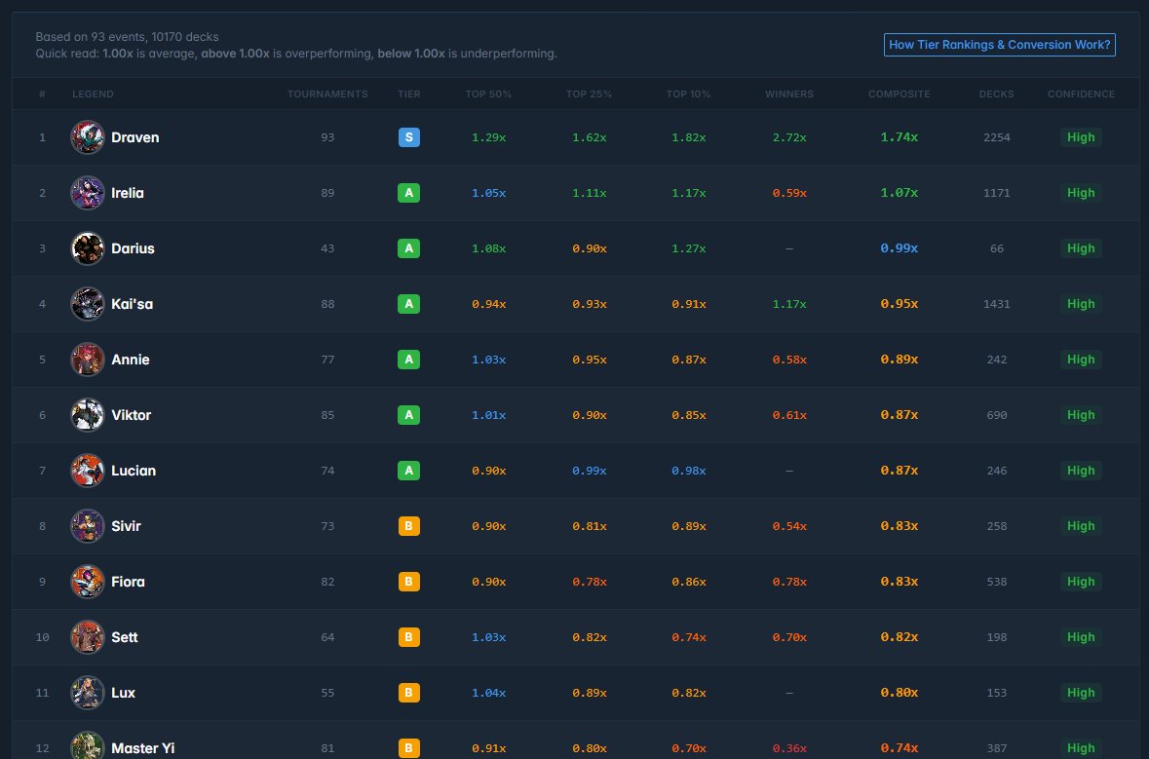Image resolution: width=1149 pixels, height=759 pixels.
Task: Click the A tier badge for Irelia
Action: [x=409, y=193]
